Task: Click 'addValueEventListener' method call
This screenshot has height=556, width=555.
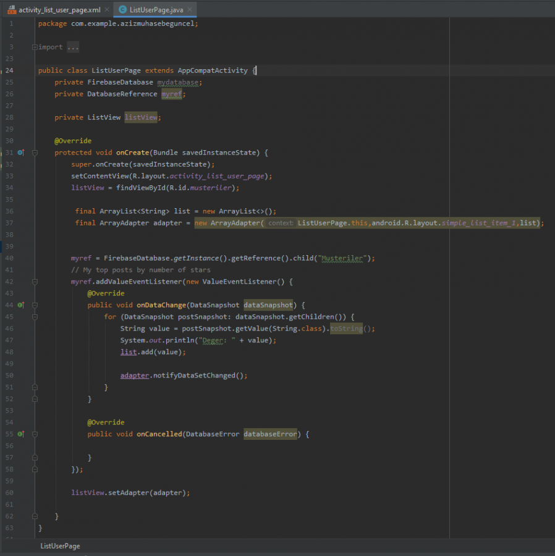Action: coord(138,282)
